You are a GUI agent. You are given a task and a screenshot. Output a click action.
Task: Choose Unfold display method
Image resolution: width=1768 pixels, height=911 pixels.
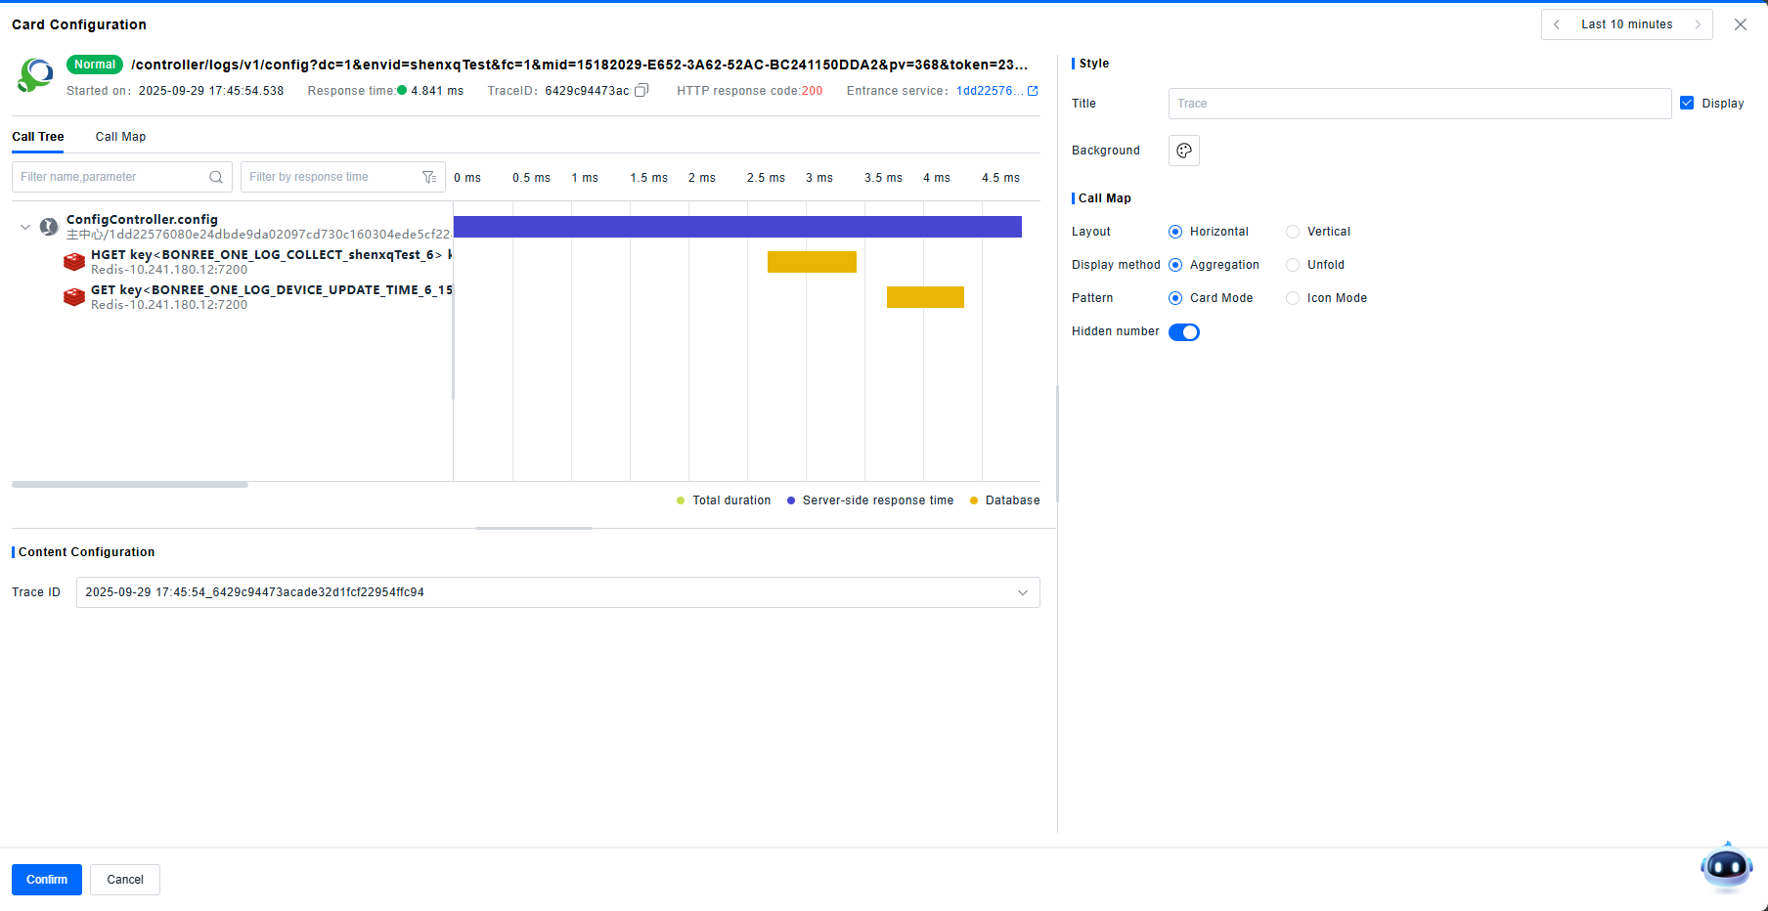(1293, 265)
